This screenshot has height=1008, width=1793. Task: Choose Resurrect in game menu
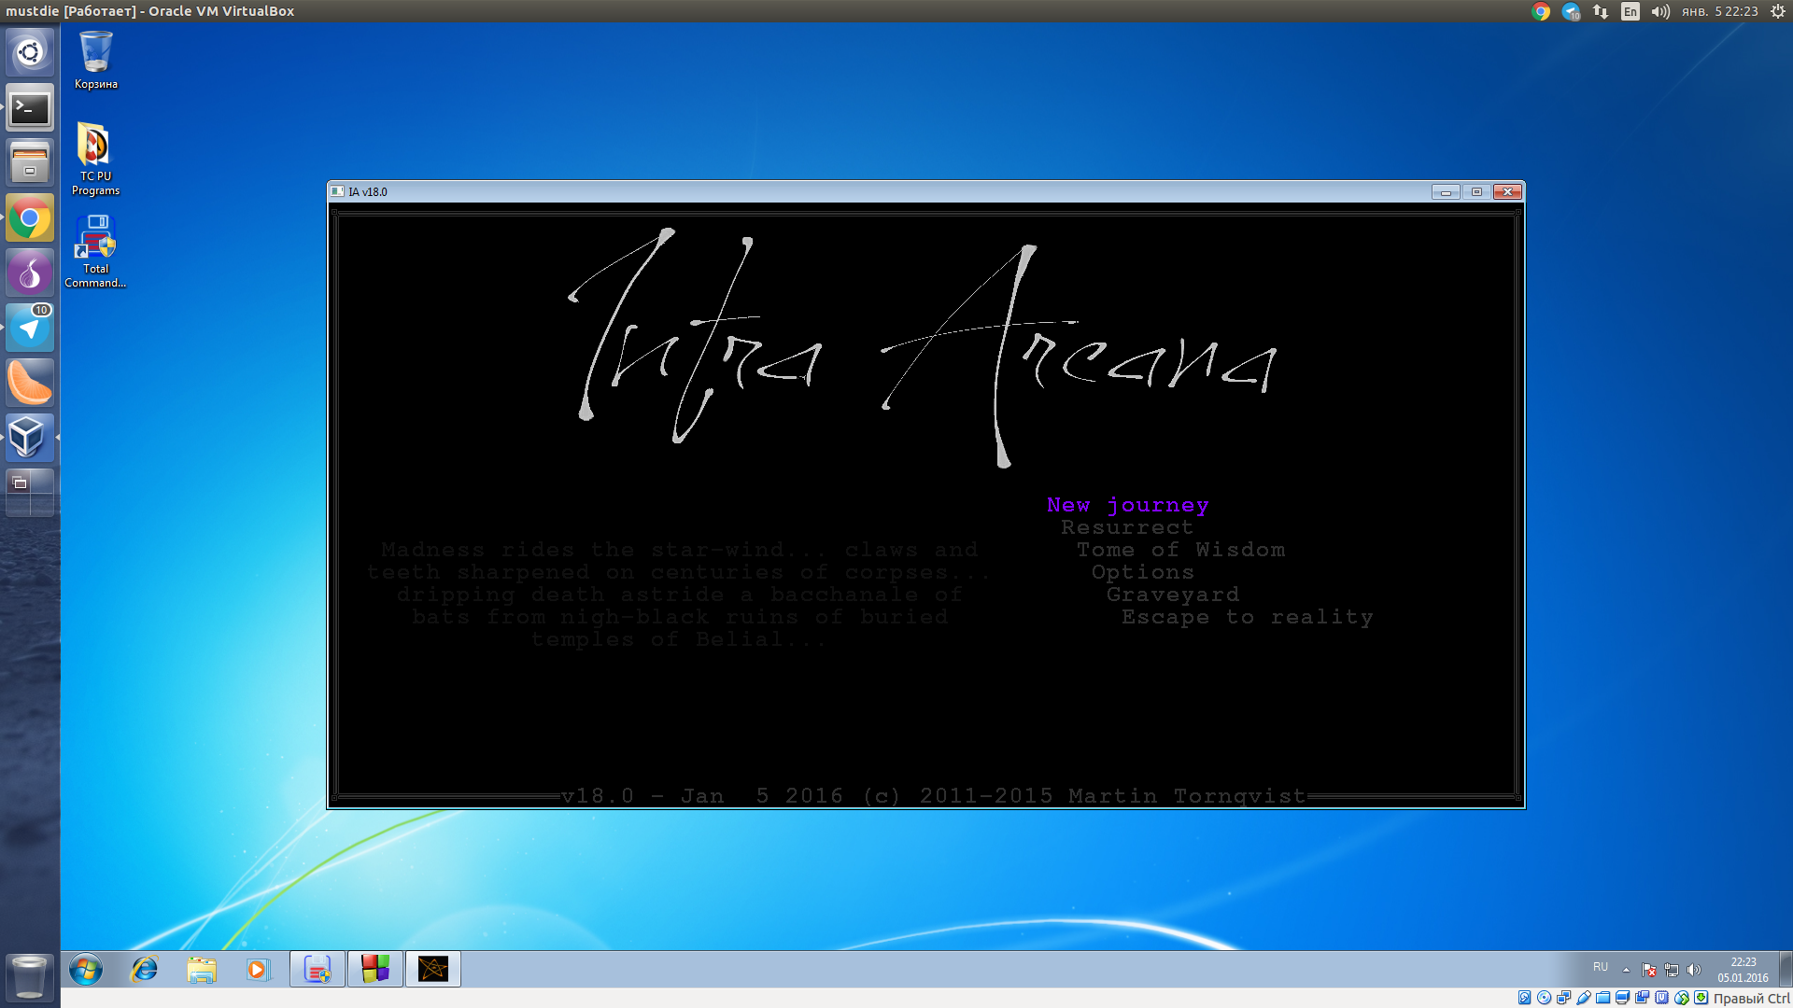[x=1127, y=527]
